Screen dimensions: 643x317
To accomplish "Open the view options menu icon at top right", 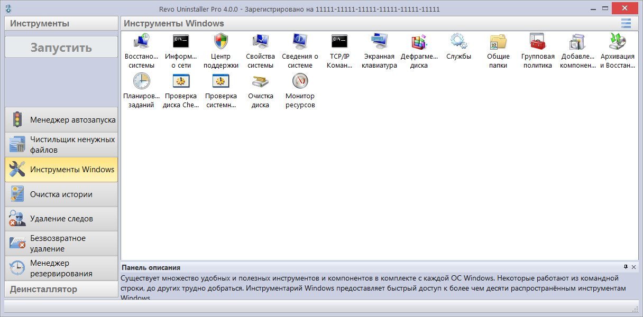I will tap(626, 23).
